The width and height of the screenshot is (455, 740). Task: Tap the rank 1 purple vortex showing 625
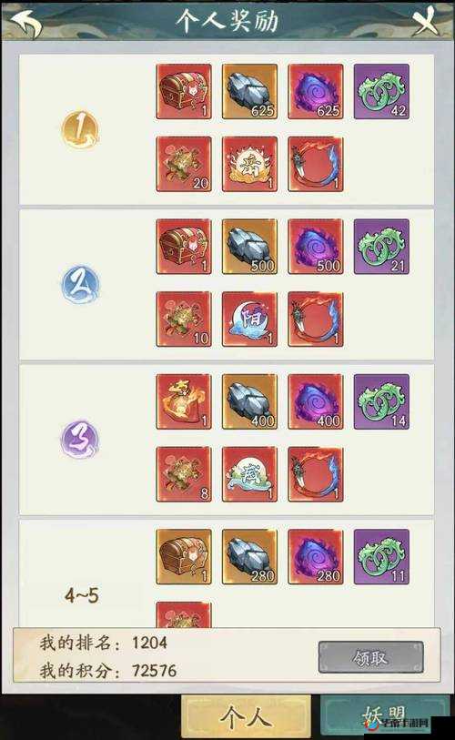[315, 92]
